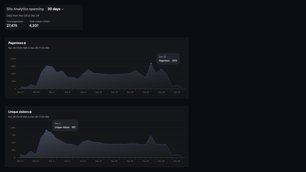306x172 pixels.
Task: Click the Dec 2 unique visitors data point
Action: pos(46,130)
